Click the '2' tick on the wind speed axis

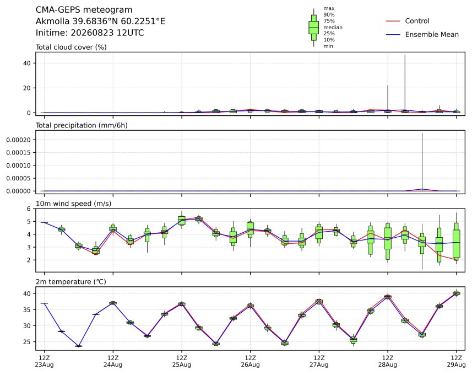29,260
